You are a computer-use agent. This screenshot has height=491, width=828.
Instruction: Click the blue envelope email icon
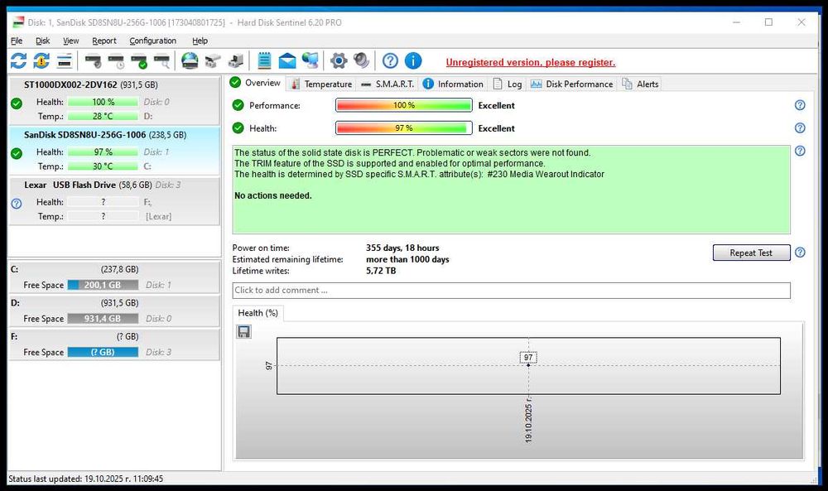tap(287, 61)
